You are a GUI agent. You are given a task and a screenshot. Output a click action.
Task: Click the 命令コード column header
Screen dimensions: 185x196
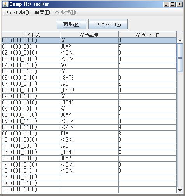click(x=147, y=35)
